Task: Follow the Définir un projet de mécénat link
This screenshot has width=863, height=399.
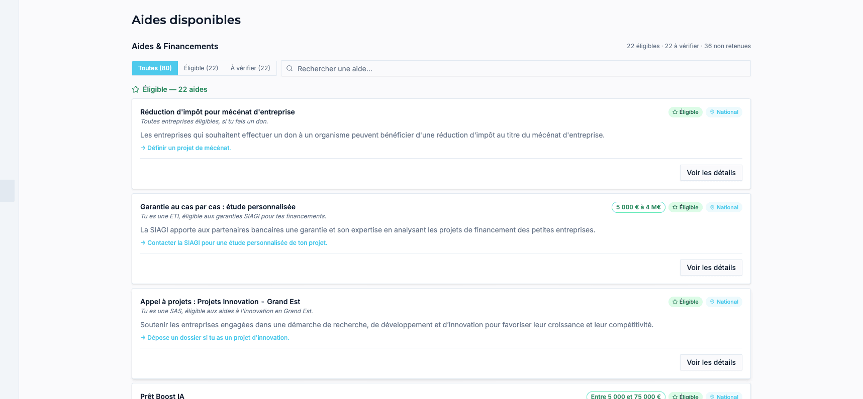Action: click(x=185, y=148)
